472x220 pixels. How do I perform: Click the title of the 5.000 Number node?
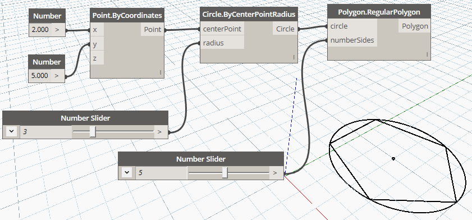pos(47,62)
